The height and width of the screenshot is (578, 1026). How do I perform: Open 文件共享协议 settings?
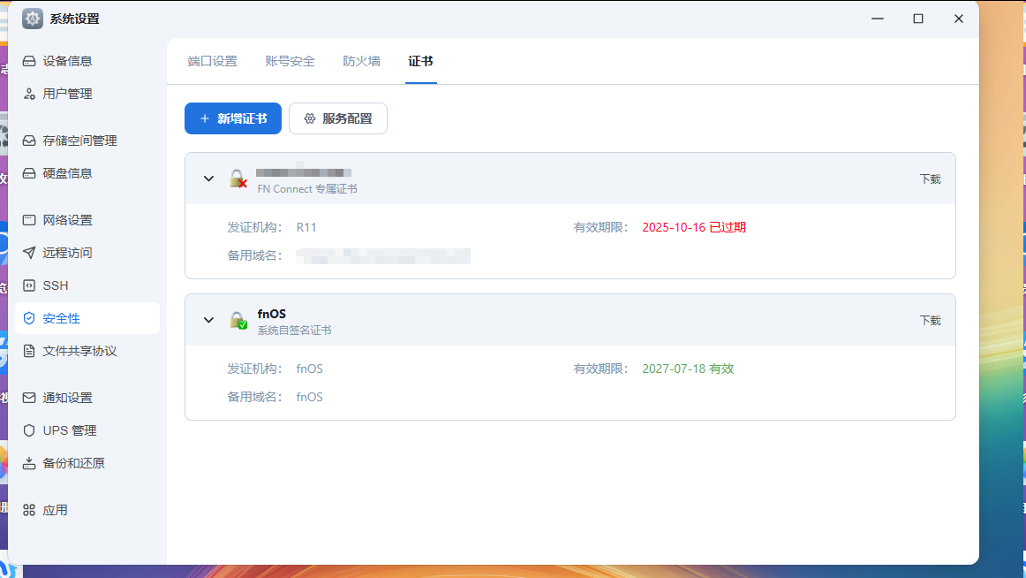[76, 348]
